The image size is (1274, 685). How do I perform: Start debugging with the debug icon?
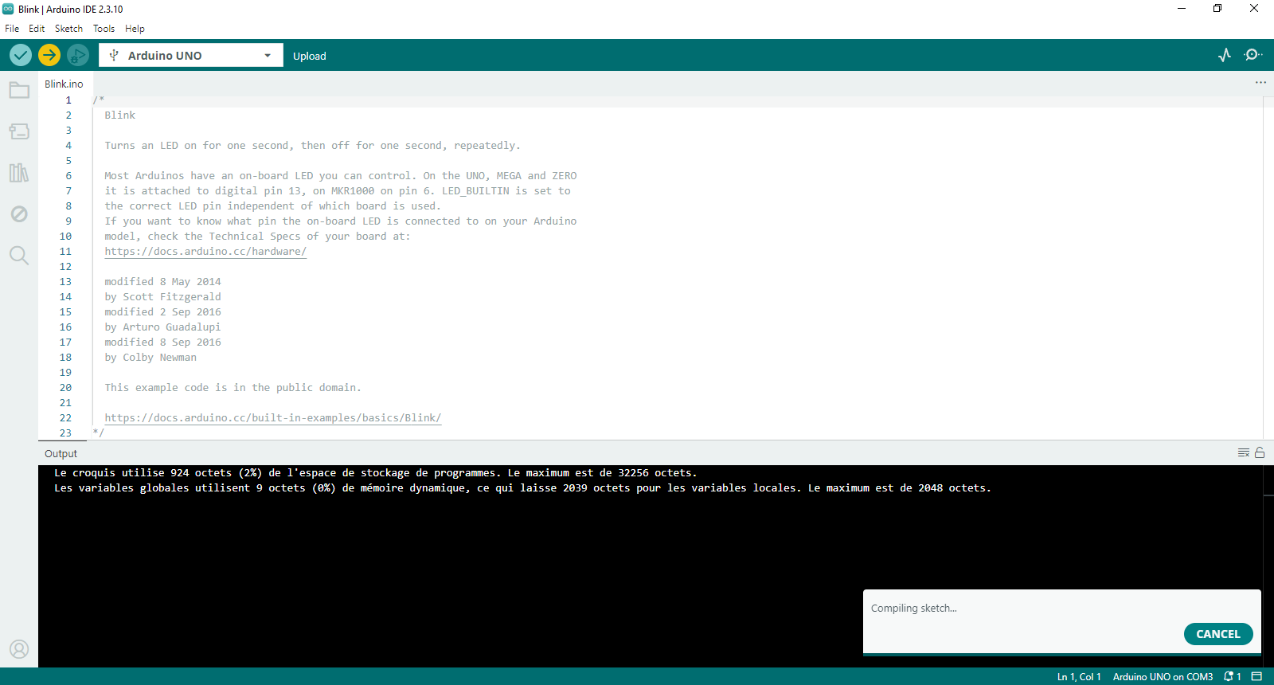(x=77, y=55)
